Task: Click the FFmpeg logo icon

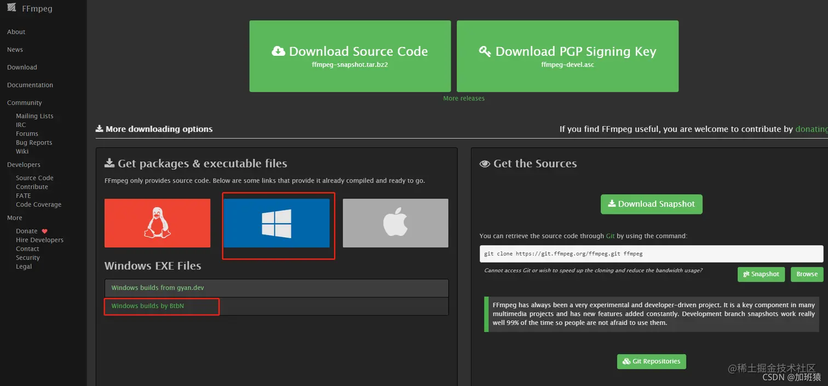Action: 12,7
